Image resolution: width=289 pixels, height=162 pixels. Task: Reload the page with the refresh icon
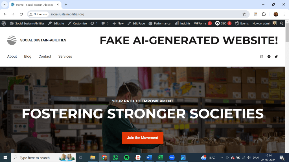[x=21, y=14]
